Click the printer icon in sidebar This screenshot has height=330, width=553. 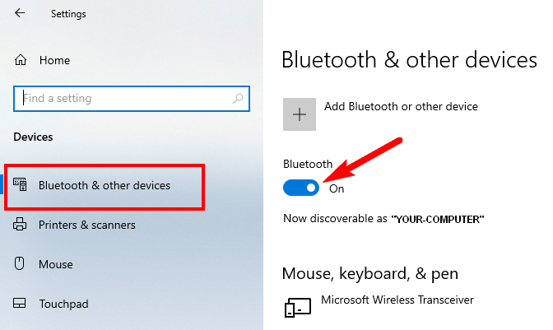pos(20,224)
